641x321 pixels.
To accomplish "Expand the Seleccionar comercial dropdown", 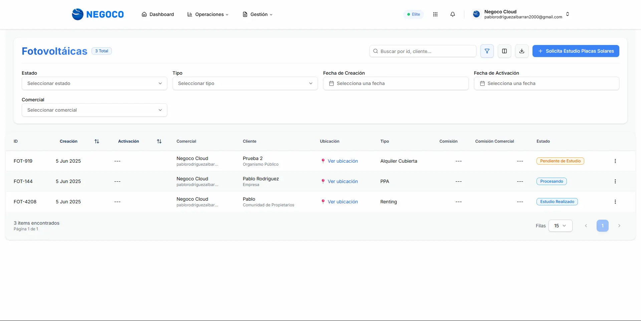I will (x=94, y=110).
